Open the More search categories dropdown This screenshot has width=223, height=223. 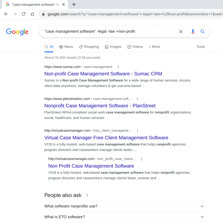(x=154, y=47)
